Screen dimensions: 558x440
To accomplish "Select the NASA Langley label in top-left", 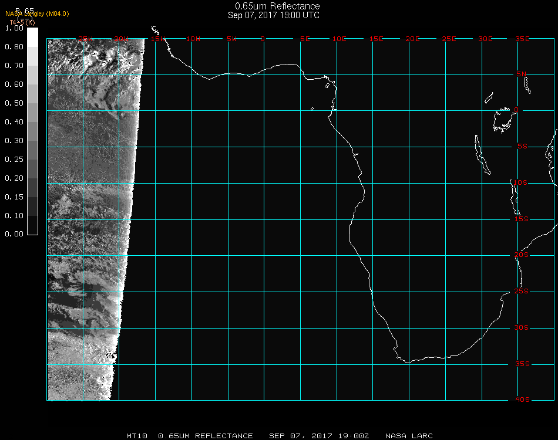I will tap(37, 14).
